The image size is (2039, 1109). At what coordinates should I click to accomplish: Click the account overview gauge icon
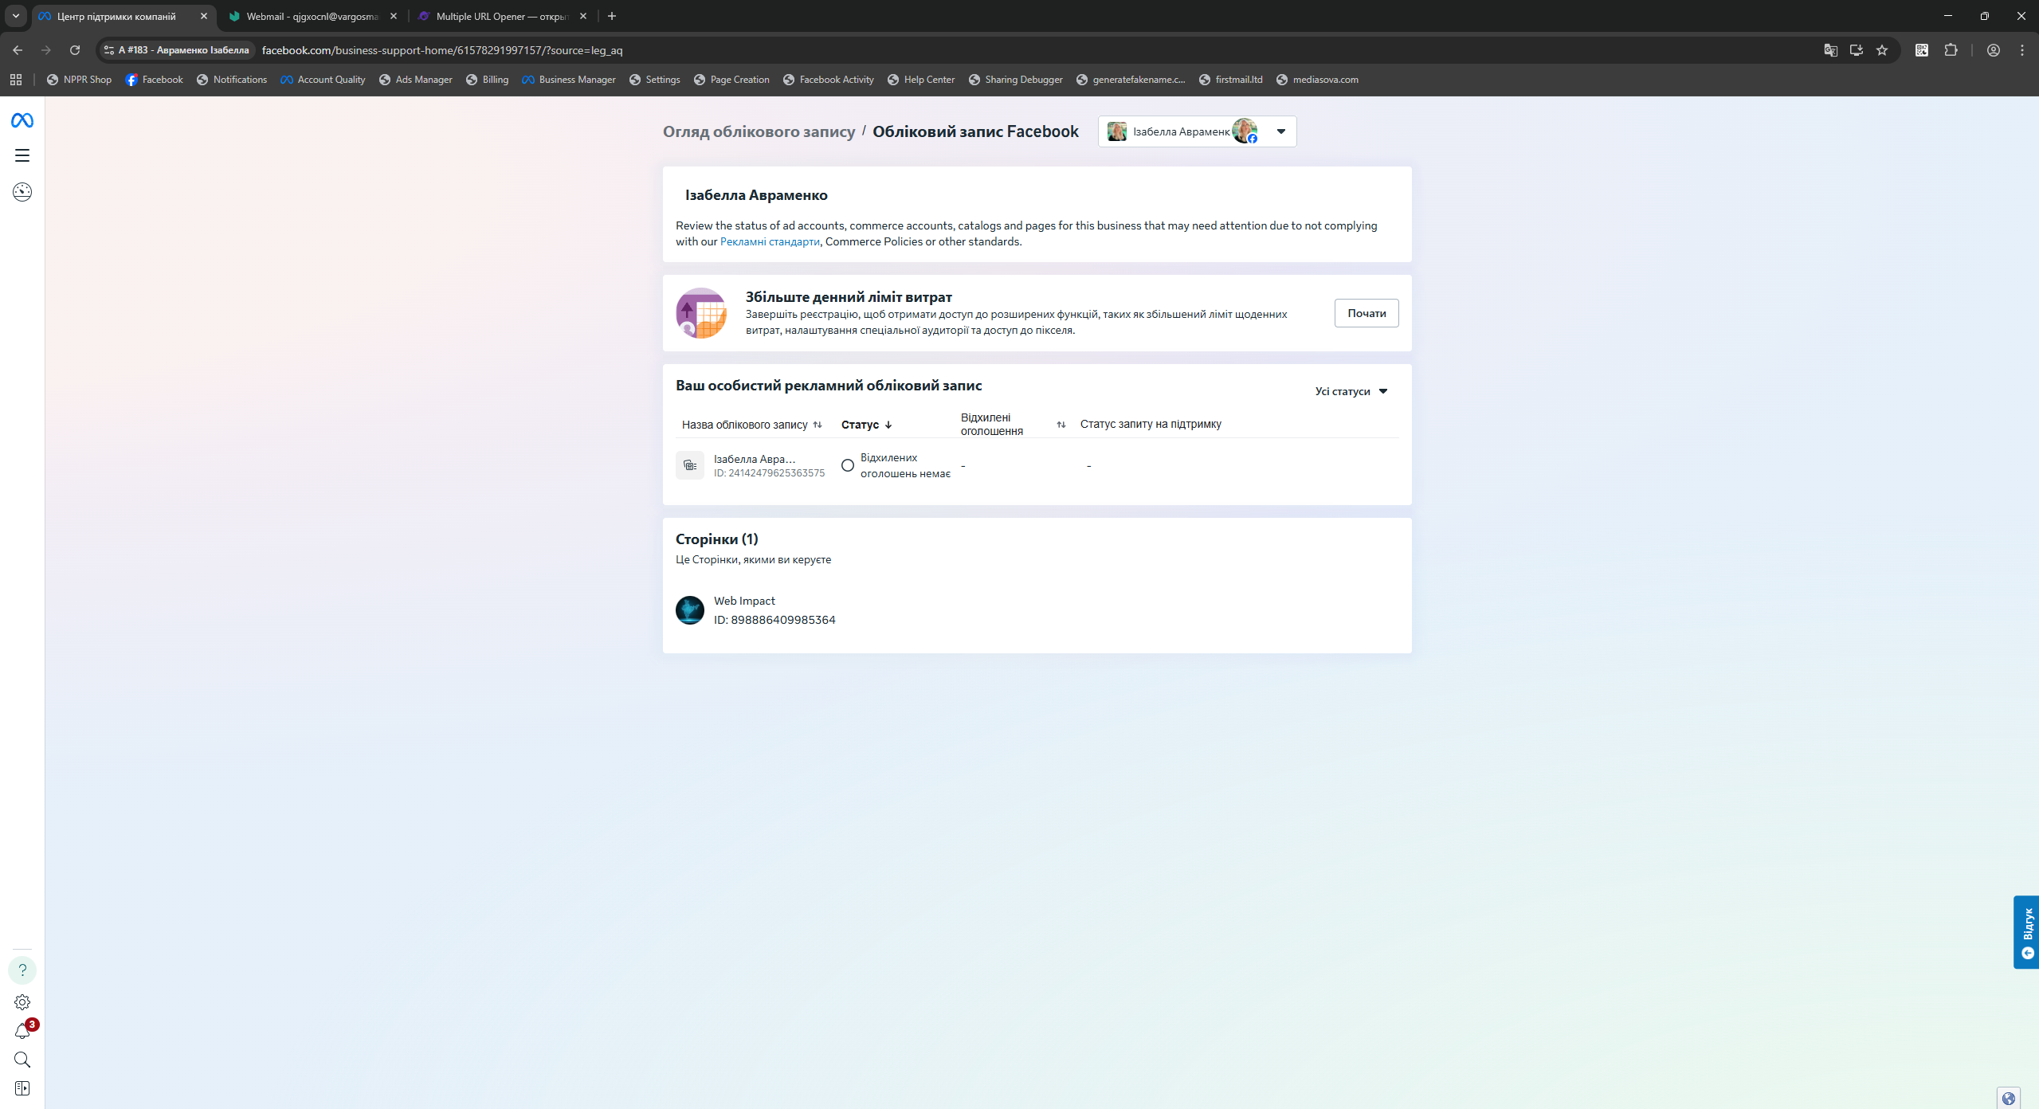22,192
